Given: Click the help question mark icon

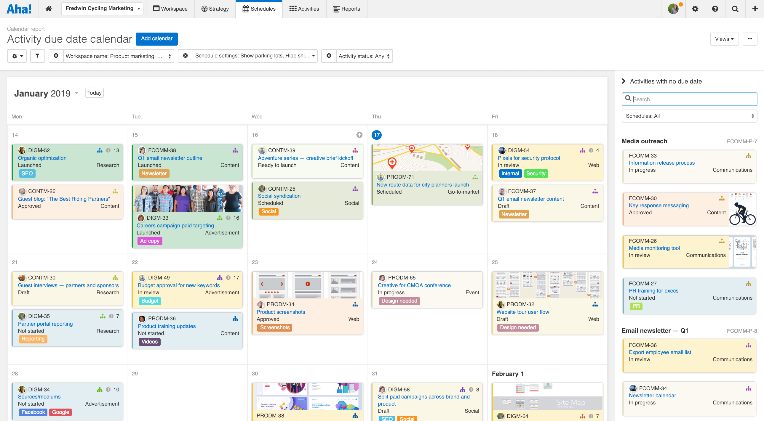Looking at the screenshot, I should coord(715,9).
